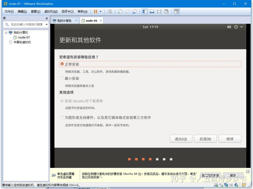Close the 库 library panel
253x189 pixels.
click(47, 18)
